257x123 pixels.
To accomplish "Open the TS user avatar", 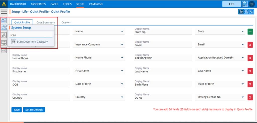I will pos(252,4).
